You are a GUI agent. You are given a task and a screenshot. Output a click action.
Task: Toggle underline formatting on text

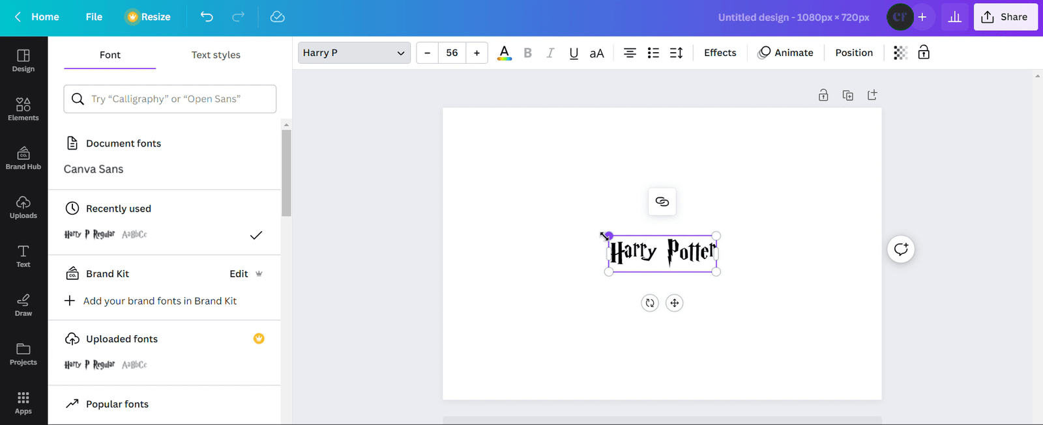(574, 53)
